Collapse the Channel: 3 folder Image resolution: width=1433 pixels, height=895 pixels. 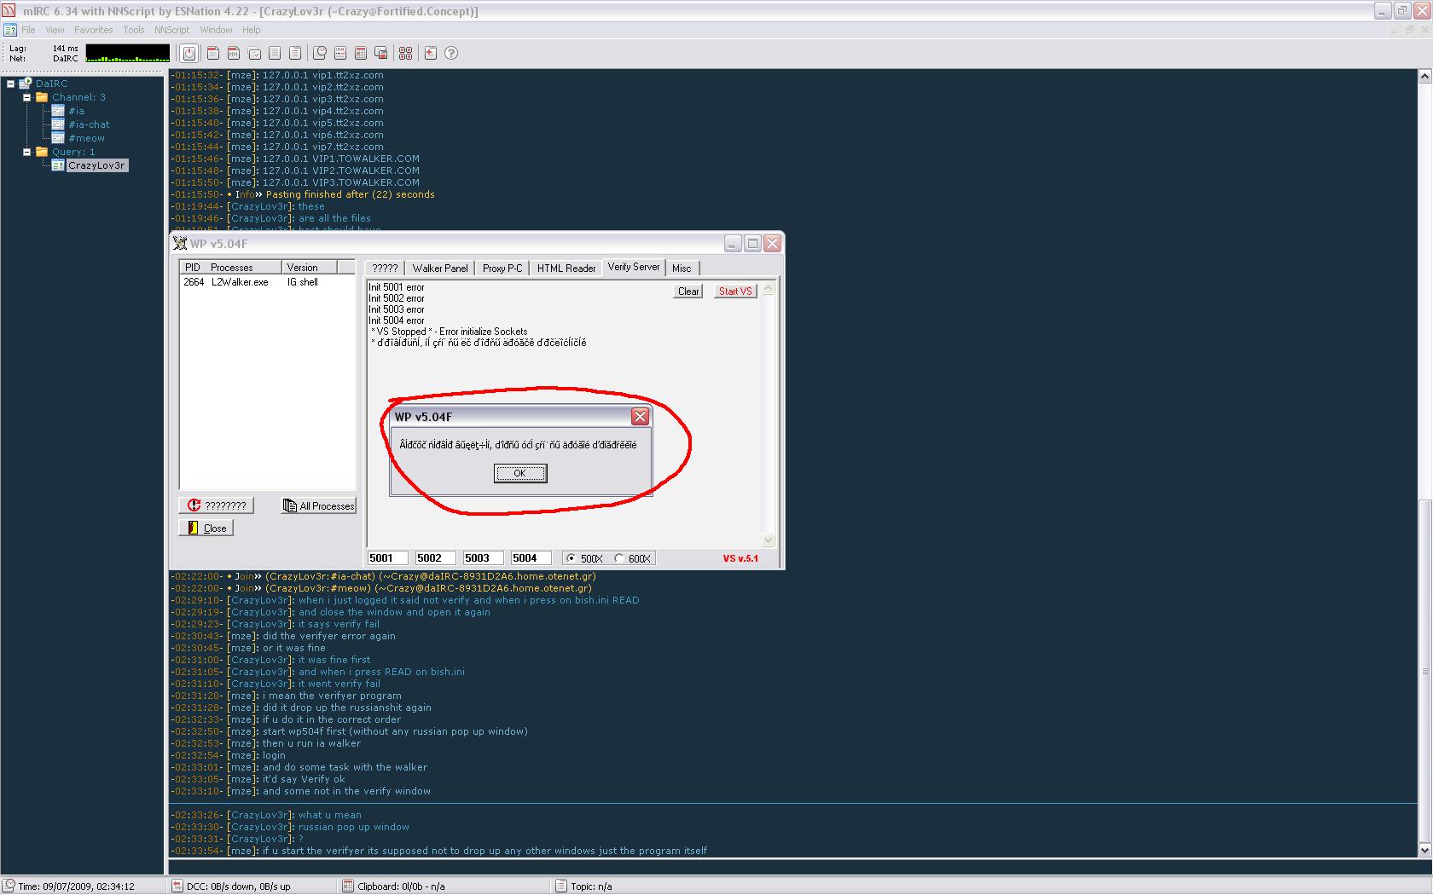point(26,97)
